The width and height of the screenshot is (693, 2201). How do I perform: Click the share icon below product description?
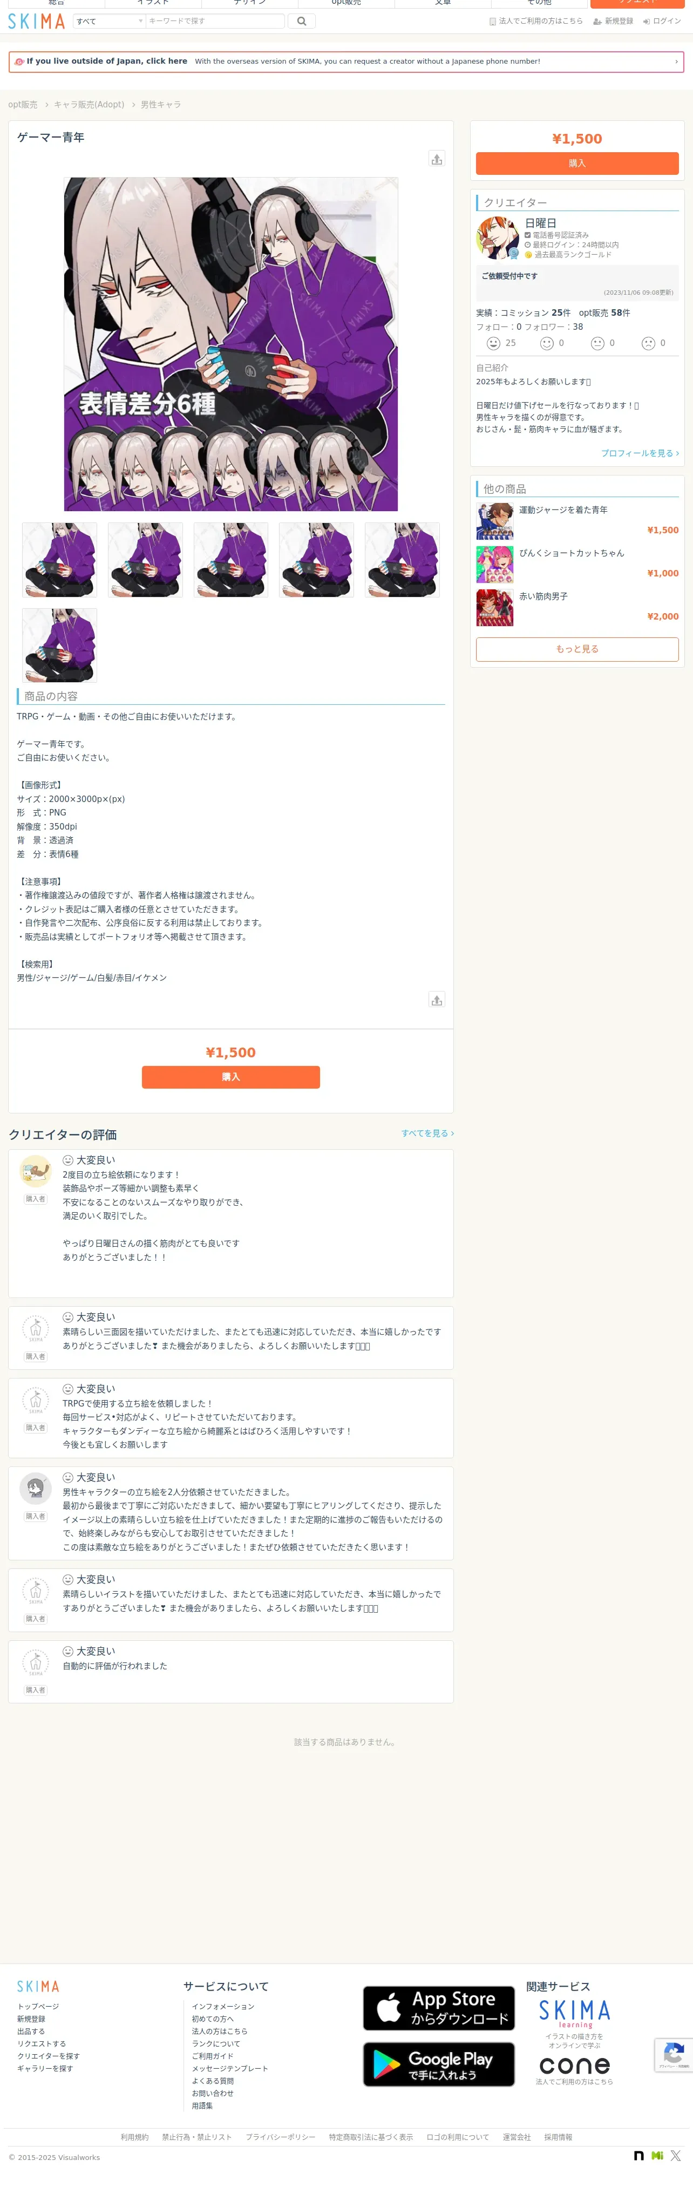tap(437, 1000)
